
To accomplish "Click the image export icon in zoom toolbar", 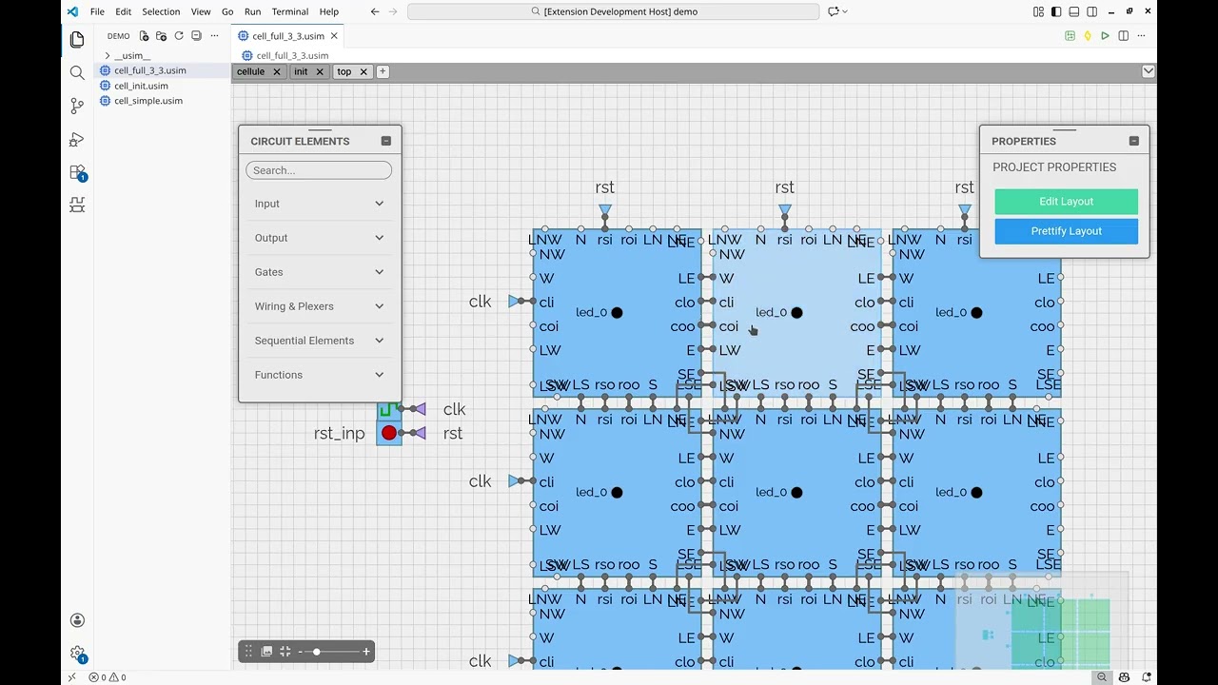I will [x=266, y=652].
